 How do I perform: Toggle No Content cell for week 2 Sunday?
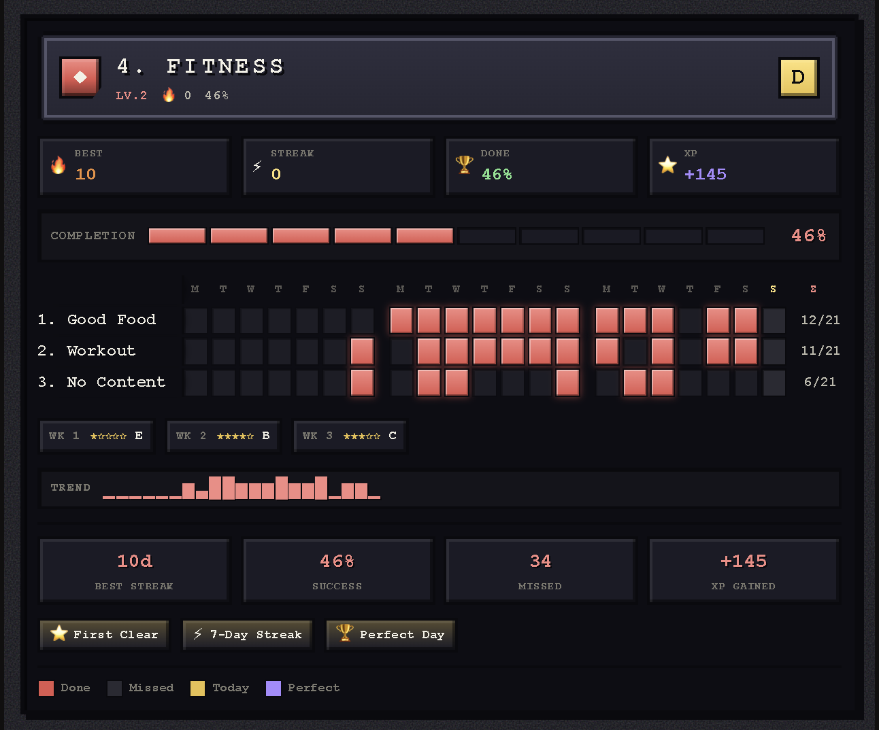tap(567, 383)
